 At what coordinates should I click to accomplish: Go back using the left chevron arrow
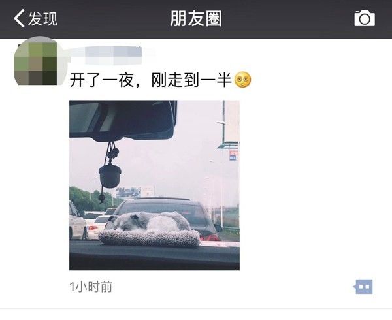(x=19, y=18)
